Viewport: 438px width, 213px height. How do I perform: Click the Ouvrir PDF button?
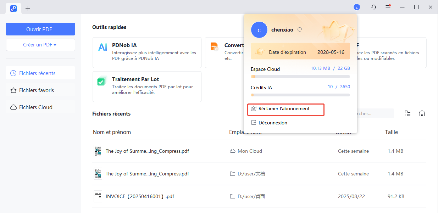point(40,29)
